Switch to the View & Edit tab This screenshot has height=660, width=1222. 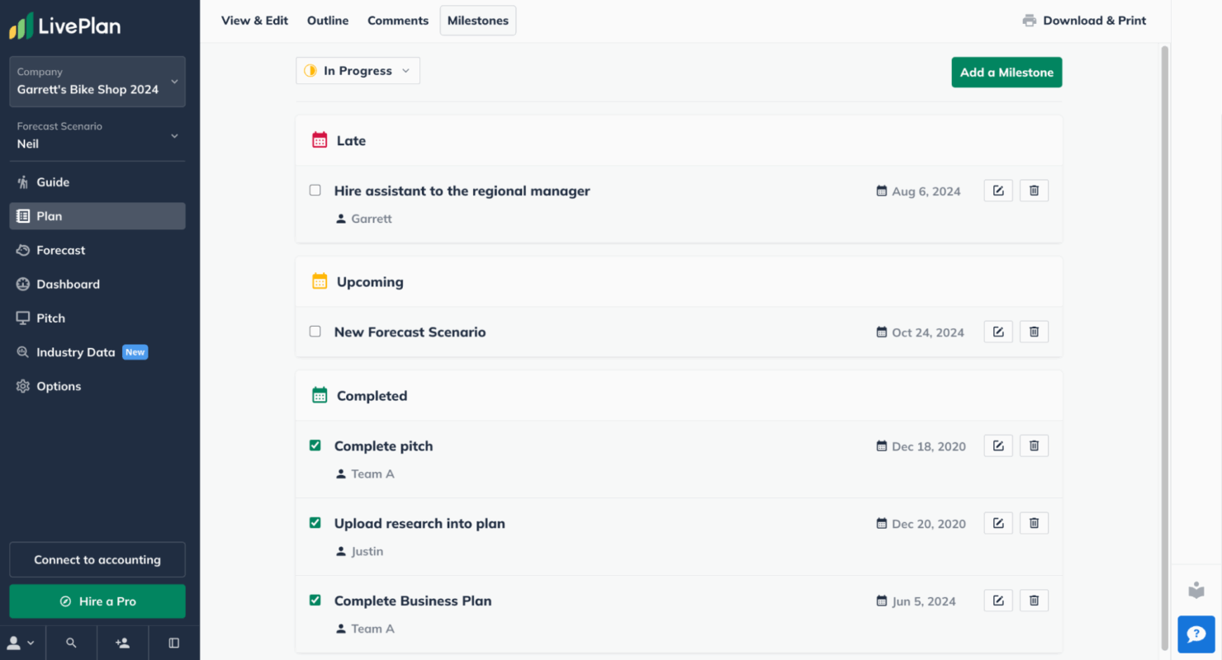tap(254, 21)
